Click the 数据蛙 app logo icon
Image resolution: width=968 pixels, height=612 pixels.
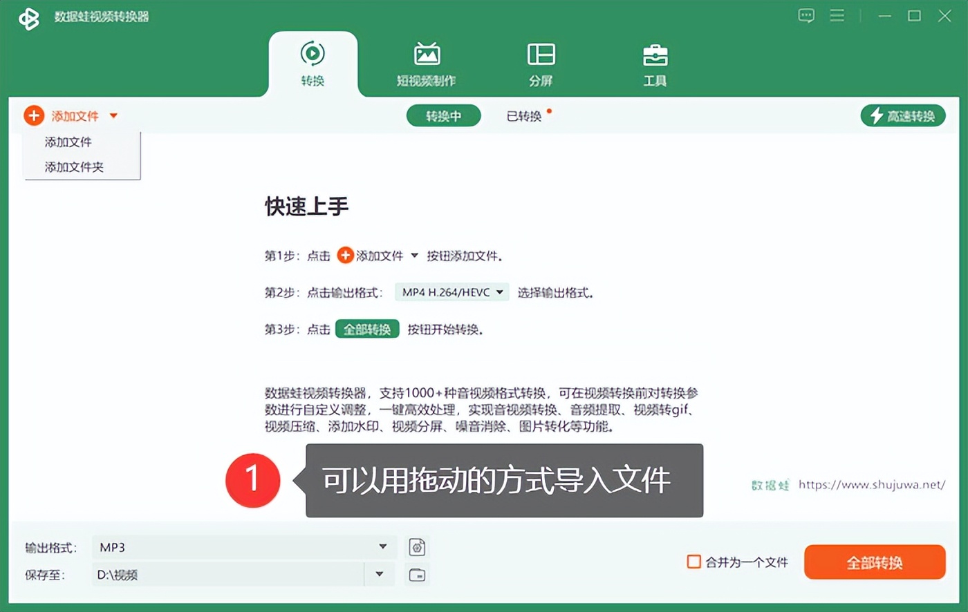(x=28, y=18)
